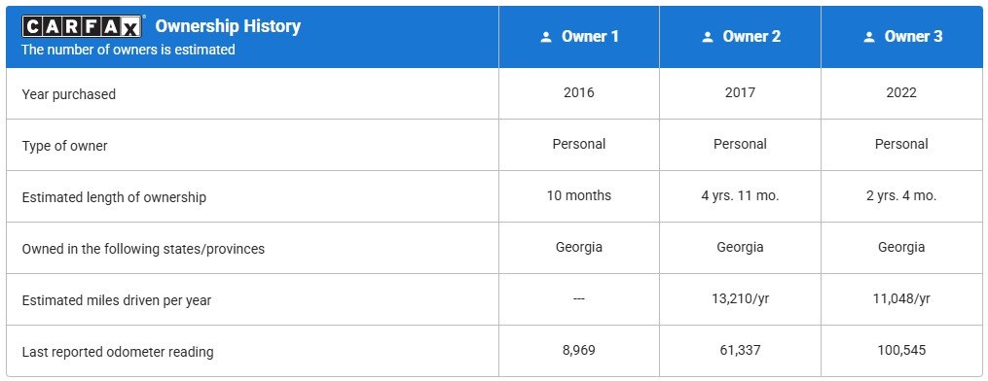988x381 pixels.
Task: Click the Owner 3 column header
Action: (901, 37)
